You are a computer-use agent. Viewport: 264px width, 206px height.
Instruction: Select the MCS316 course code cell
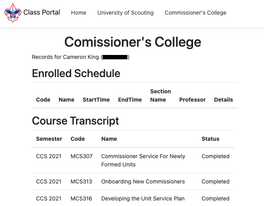(x=81, y=198)
